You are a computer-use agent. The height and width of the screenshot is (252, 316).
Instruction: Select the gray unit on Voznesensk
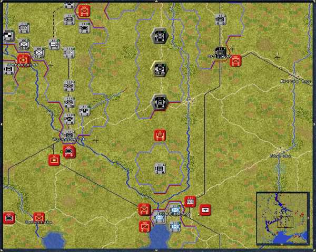point(69,135)
